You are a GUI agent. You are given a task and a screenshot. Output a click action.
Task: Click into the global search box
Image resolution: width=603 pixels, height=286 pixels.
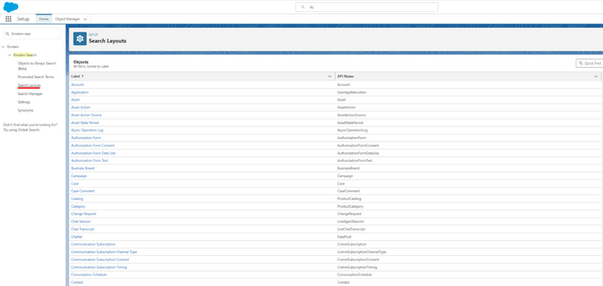pyautogui.click(x=366, y=8)
